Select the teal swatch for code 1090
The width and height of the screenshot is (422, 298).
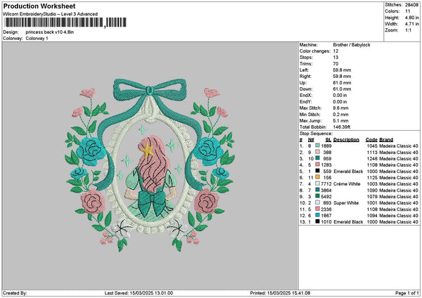click(x=317, y=190)
